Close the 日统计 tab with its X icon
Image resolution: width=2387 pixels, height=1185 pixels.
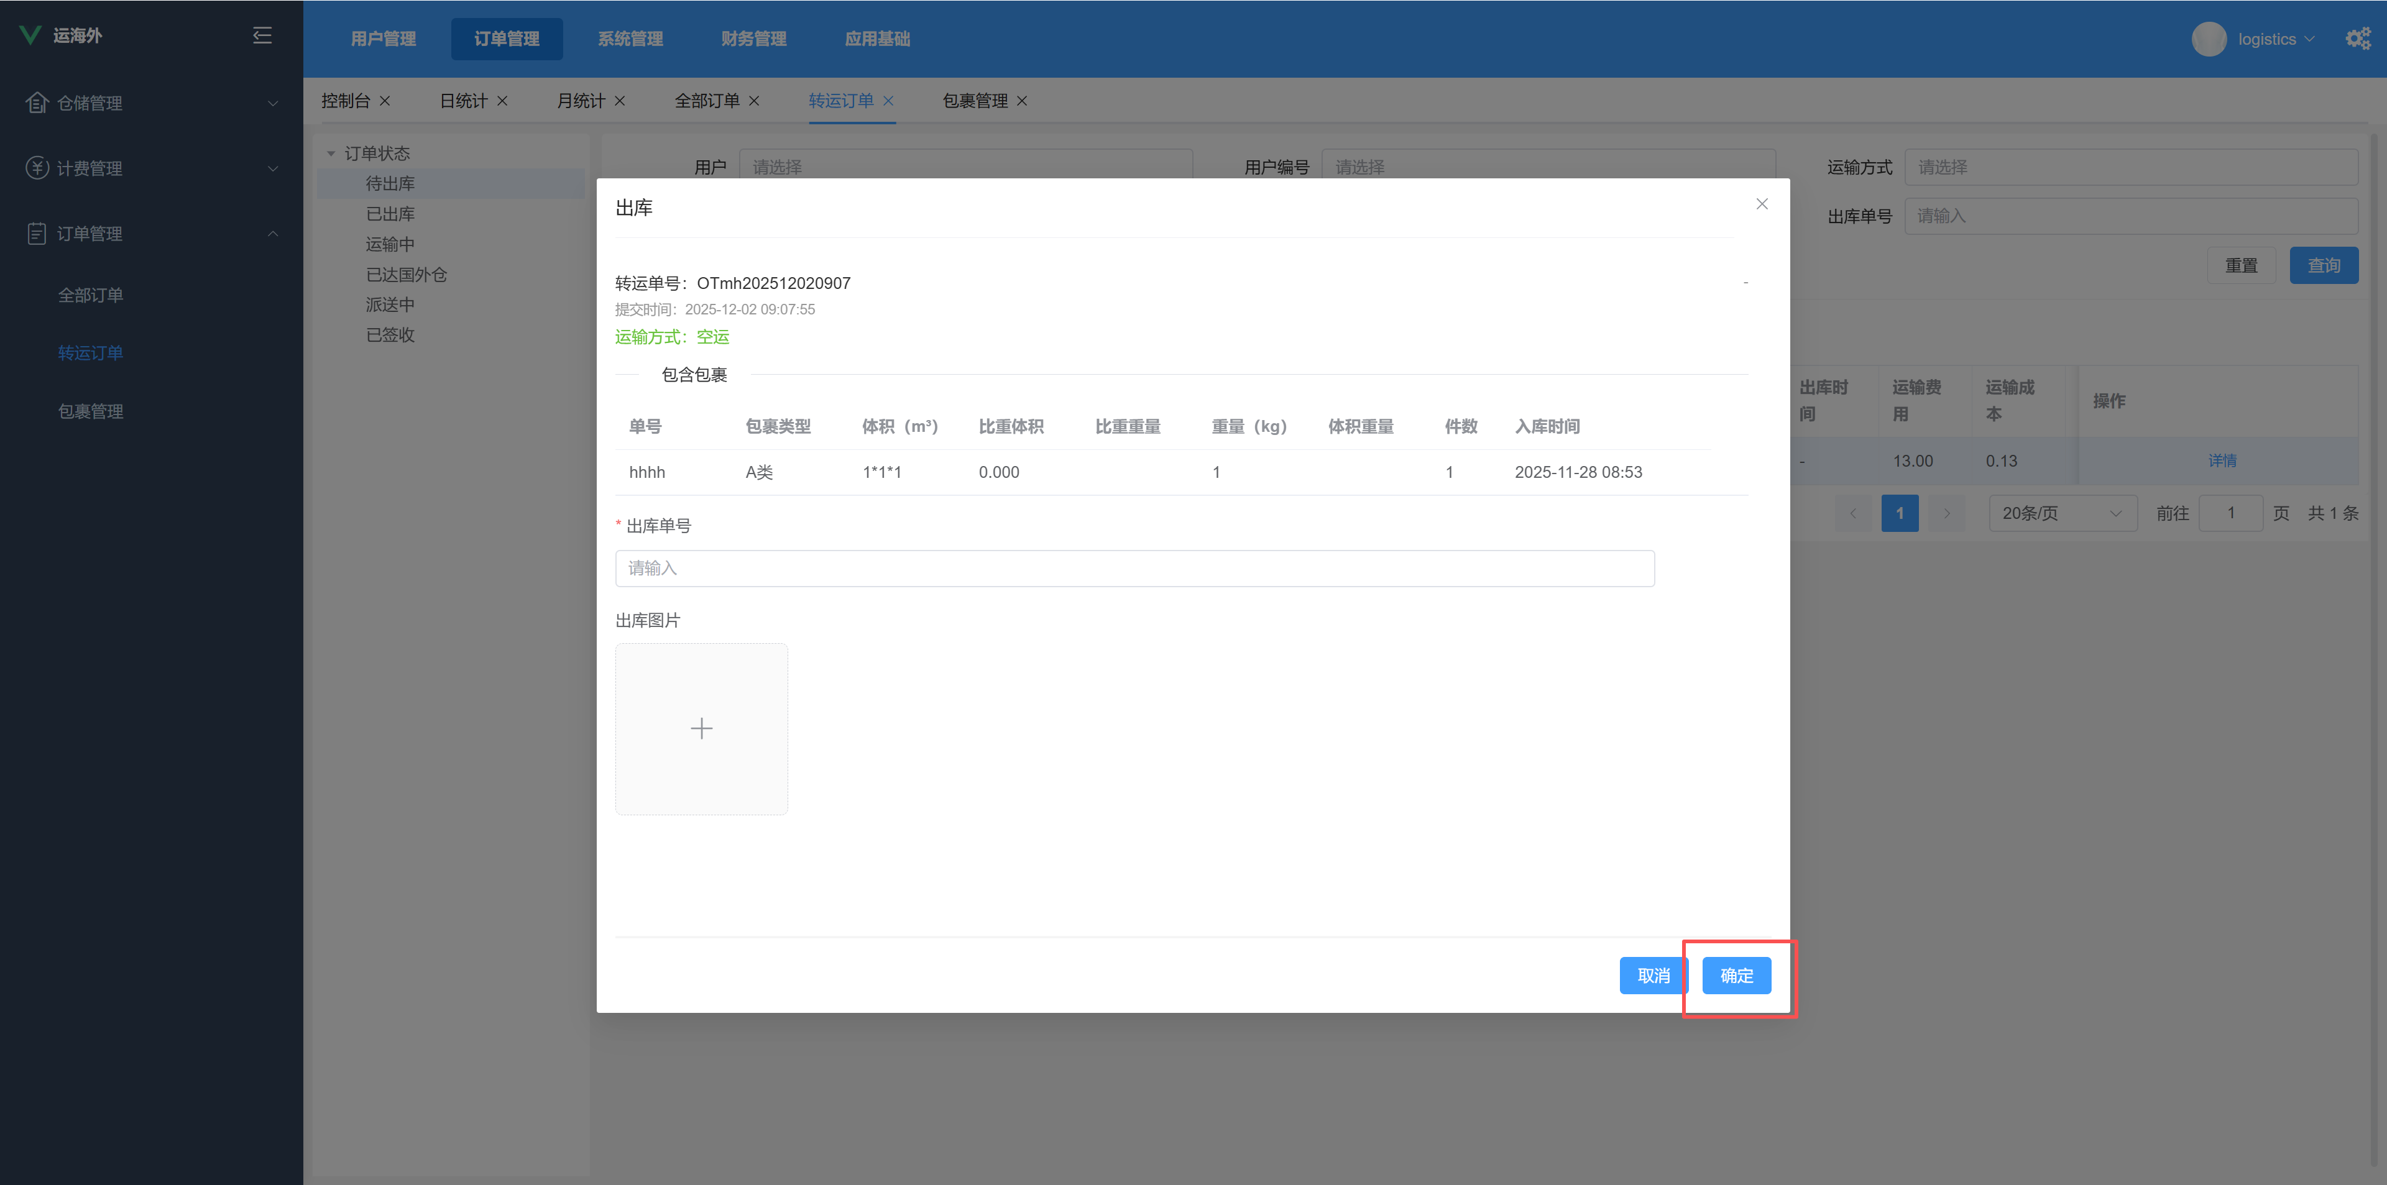click(x=502, y=101)
